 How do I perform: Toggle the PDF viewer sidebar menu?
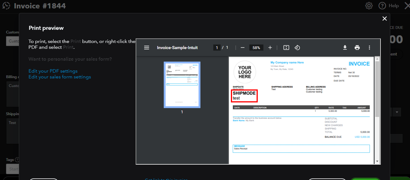(x=147, y=48)
